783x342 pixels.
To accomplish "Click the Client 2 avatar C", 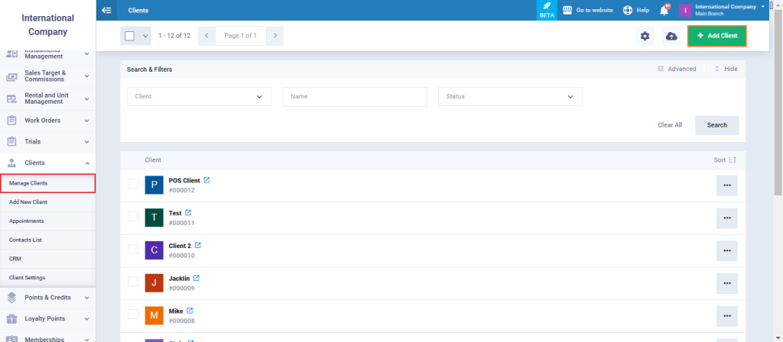I will (154, 250).
